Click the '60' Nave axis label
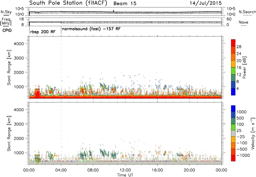 coord(229,19)
